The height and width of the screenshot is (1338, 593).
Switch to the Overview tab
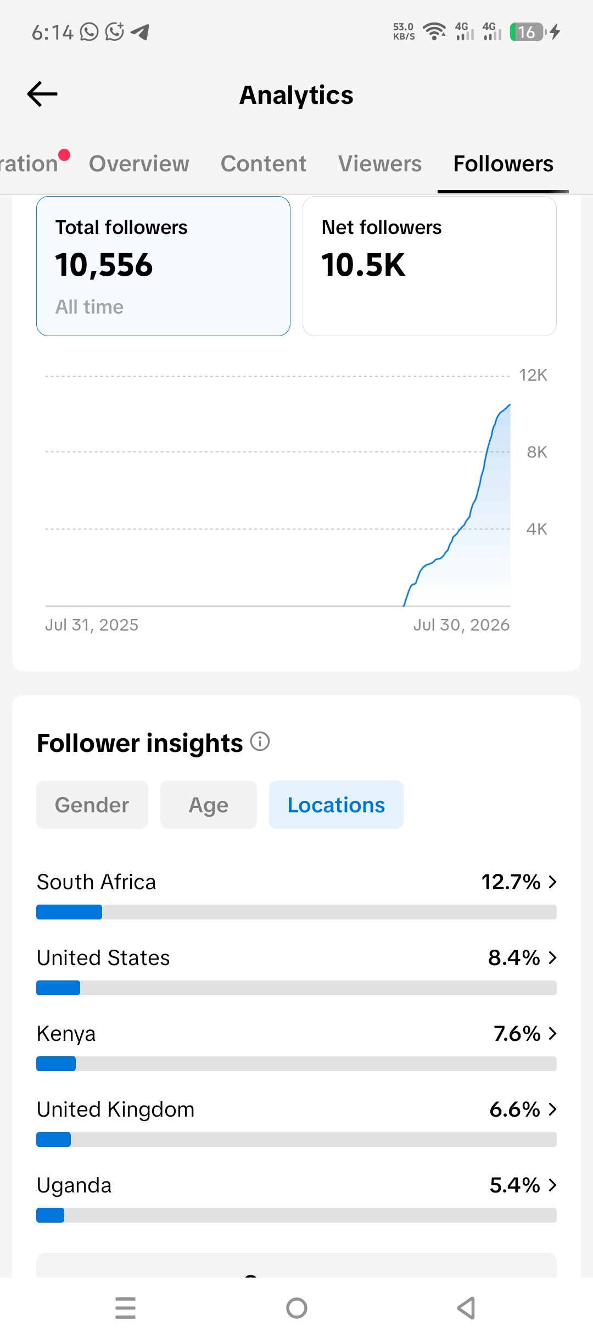tap(139, 164)
